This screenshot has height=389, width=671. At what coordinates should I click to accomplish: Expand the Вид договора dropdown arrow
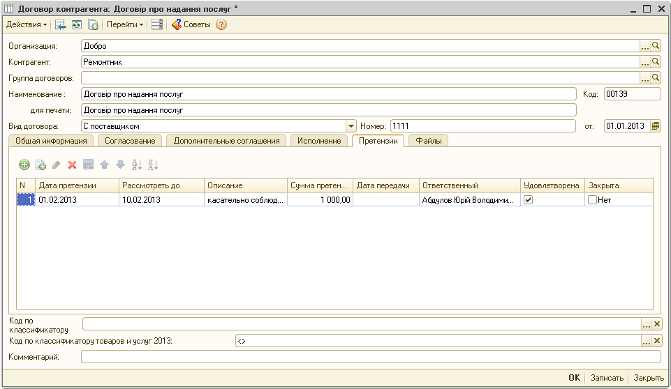[351, 126]
